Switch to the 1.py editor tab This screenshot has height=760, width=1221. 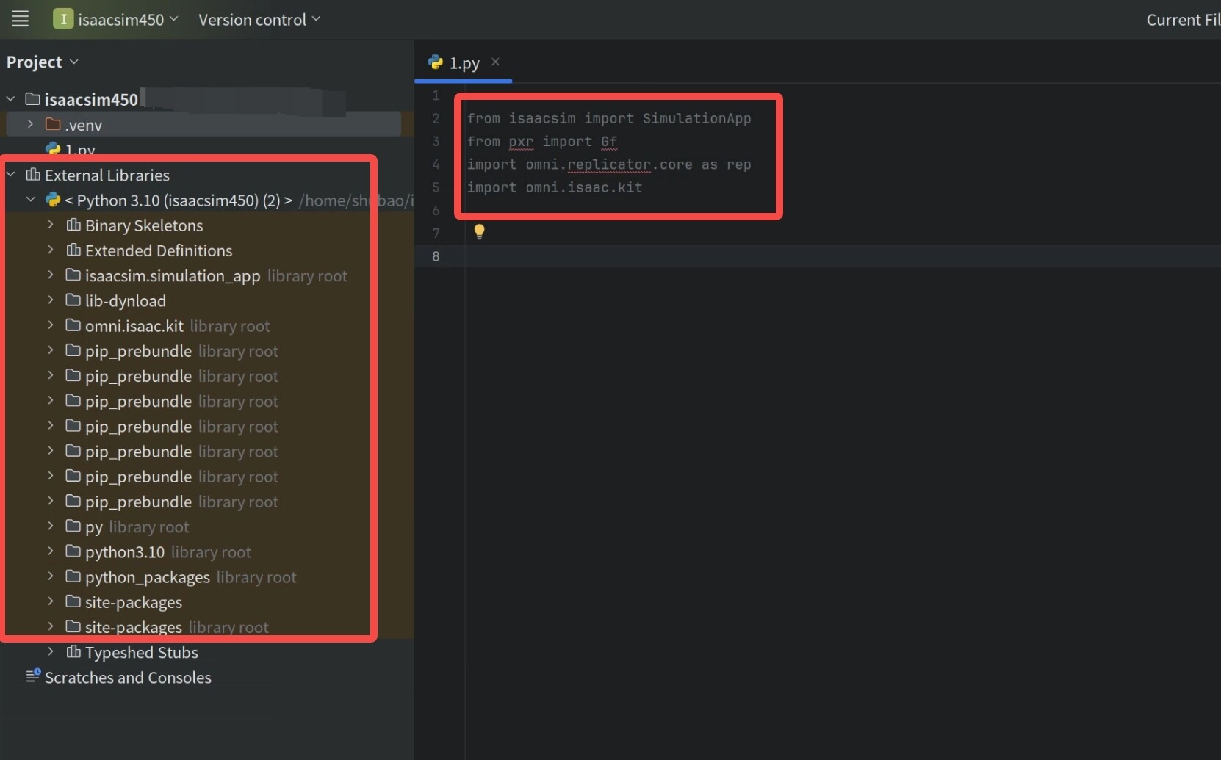[x=464, y=63]
